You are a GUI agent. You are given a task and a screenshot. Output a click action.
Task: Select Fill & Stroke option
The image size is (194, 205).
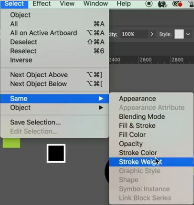coord(137,125)
